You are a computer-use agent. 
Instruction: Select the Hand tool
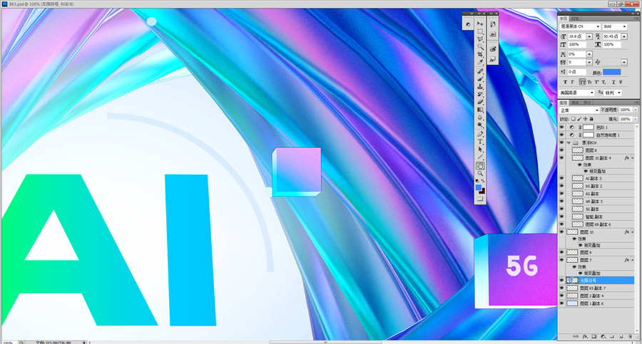click(480, 166)
